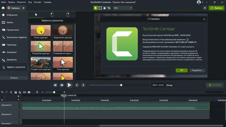Open the Переходы panel in sidebar
This screenshot has width=226, height=127.
click(x=14, y=45)
